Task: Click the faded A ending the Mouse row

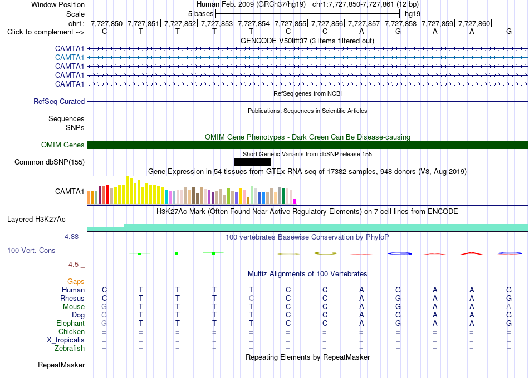Action: (509, 307)
